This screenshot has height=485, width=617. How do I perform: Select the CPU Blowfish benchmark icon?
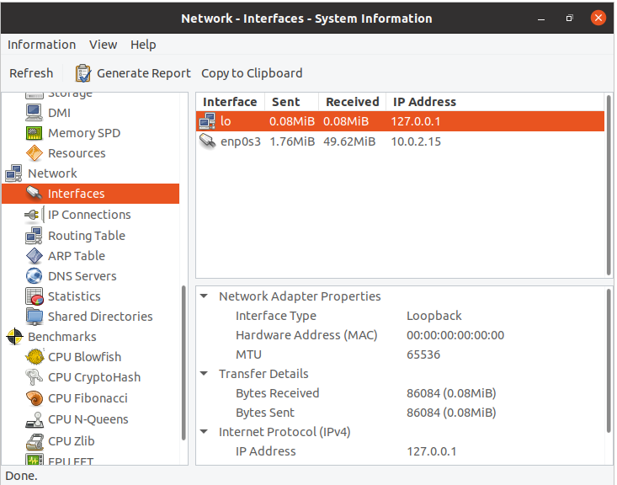[x=34, y=357]
